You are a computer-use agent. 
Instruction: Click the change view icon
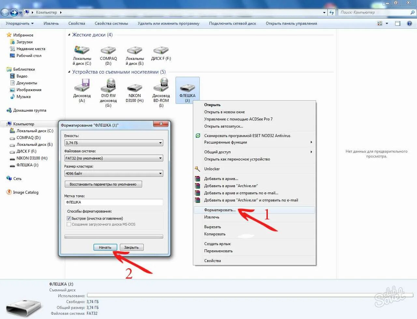tap(380, 23)
